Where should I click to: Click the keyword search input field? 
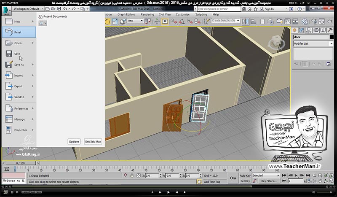point(219,9)
